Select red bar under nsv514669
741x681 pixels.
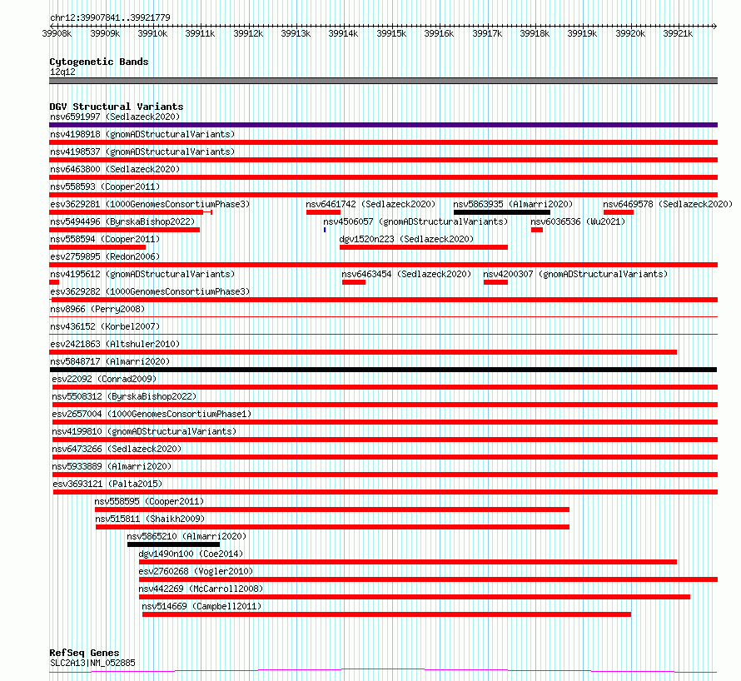pos(386,614)
